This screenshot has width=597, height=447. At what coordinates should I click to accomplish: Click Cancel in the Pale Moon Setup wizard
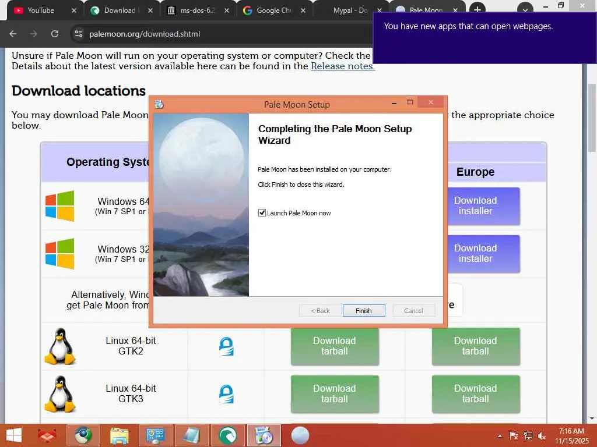[x=413, y=311]
